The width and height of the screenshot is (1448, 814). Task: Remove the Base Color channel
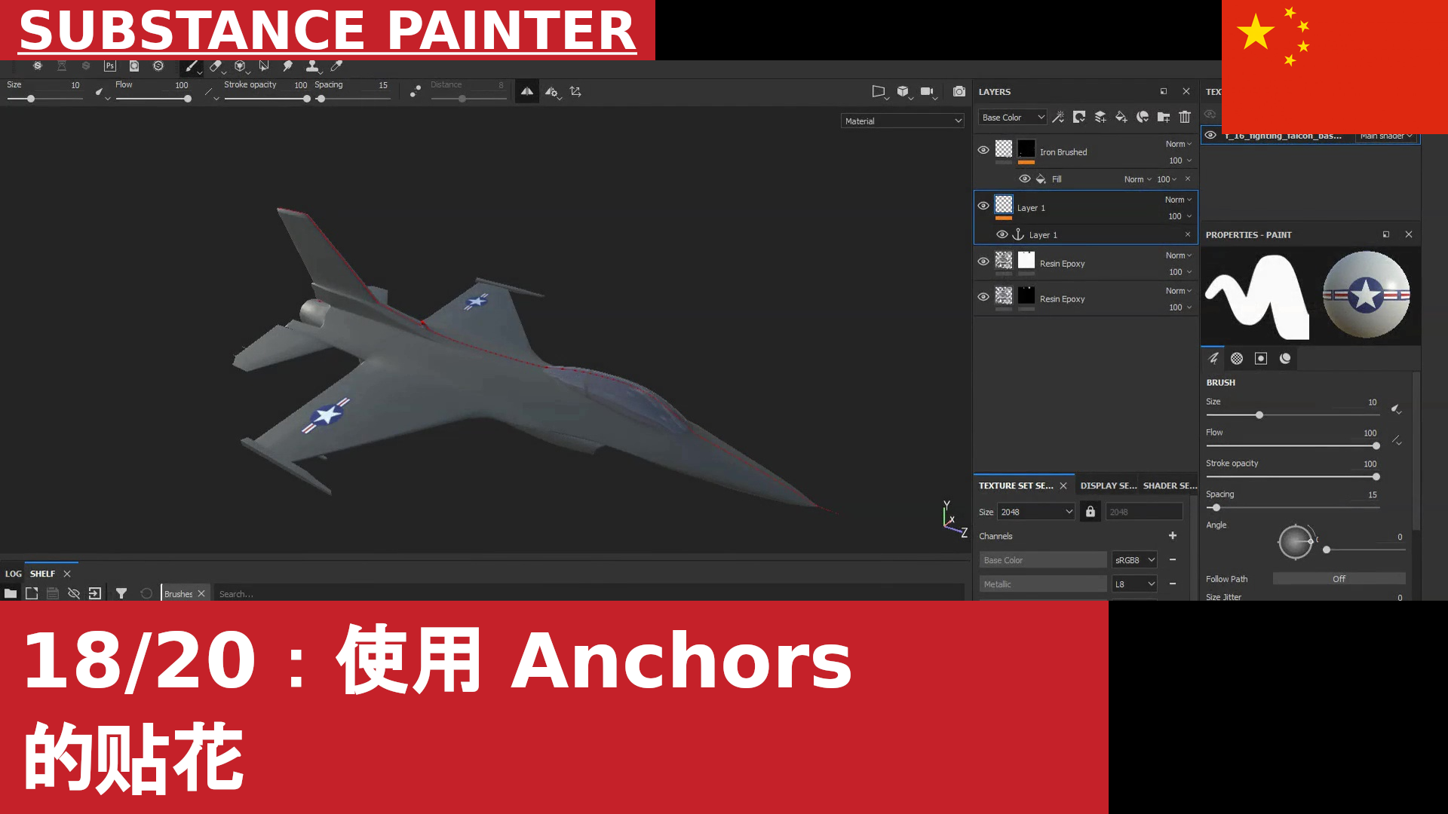[1173, 561]
